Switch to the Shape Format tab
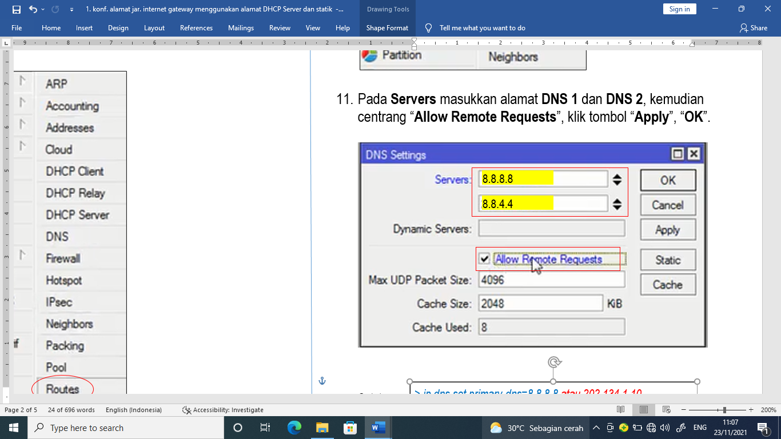 coord(387,28)
